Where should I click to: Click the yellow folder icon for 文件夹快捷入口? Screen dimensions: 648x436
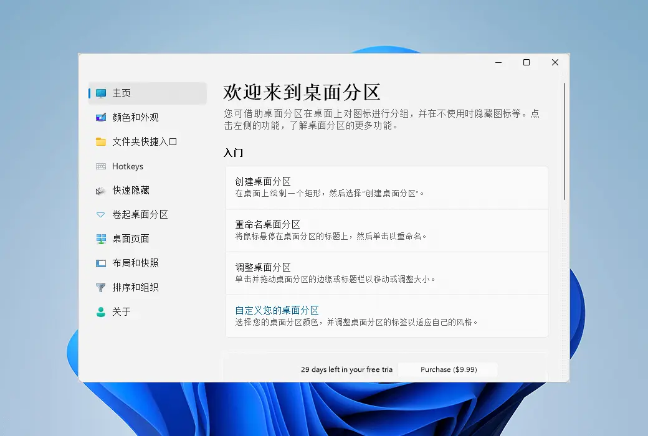(x=101, y=142)
